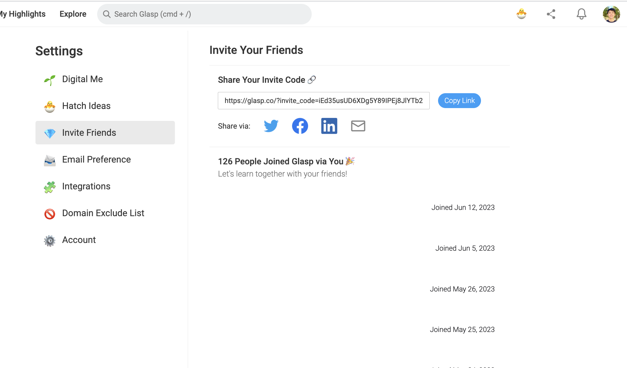Click the gear icon beside Account
627x368 pixels.
(50, 241)
